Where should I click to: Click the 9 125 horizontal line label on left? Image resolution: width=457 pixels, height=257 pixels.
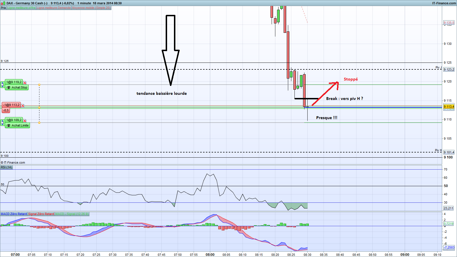(5, 61)
